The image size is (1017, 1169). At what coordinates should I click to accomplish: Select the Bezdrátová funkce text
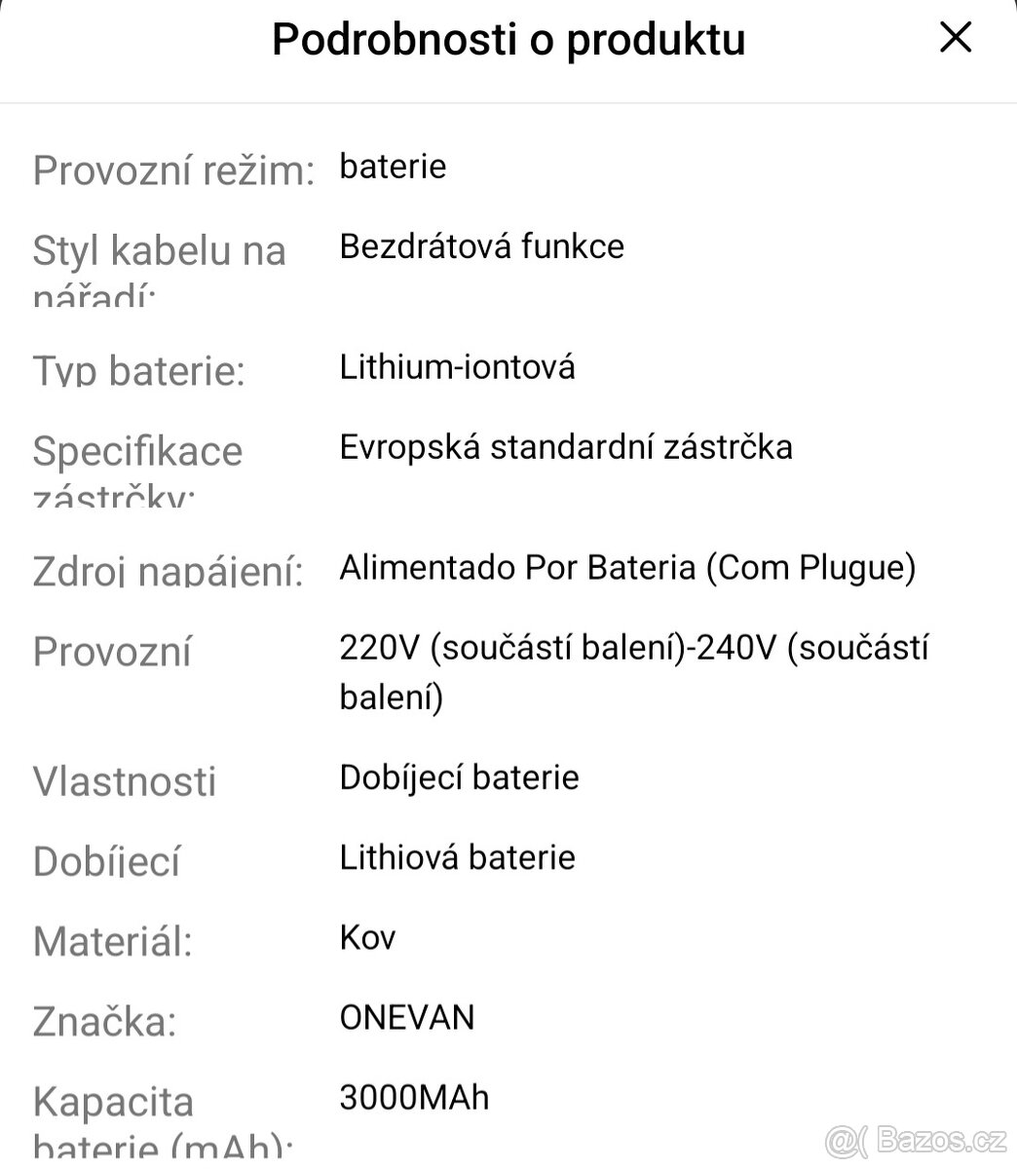click(481, 246)
